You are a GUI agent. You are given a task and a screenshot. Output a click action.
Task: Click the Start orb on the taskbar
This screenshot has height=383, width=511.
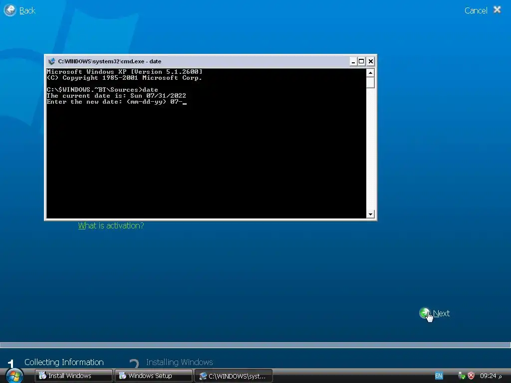point(14,375)
